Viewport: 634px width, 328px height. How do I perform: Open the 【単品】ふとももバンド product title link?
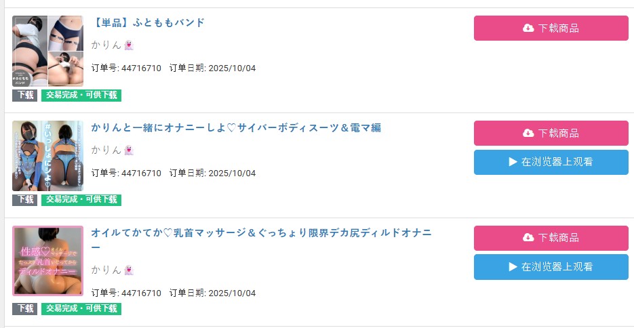[x=148, y=23]
